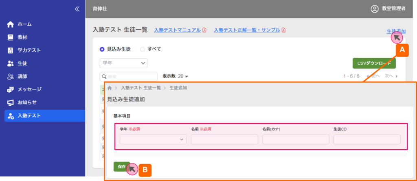417x181 pixels.
Task: Open the 学年 required select in form
Action: tap(153, 140)
